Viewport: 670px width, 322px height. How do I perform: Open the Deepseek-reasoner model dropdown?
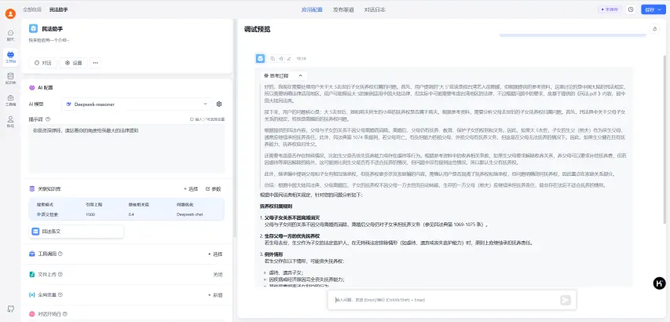(137, 104)
